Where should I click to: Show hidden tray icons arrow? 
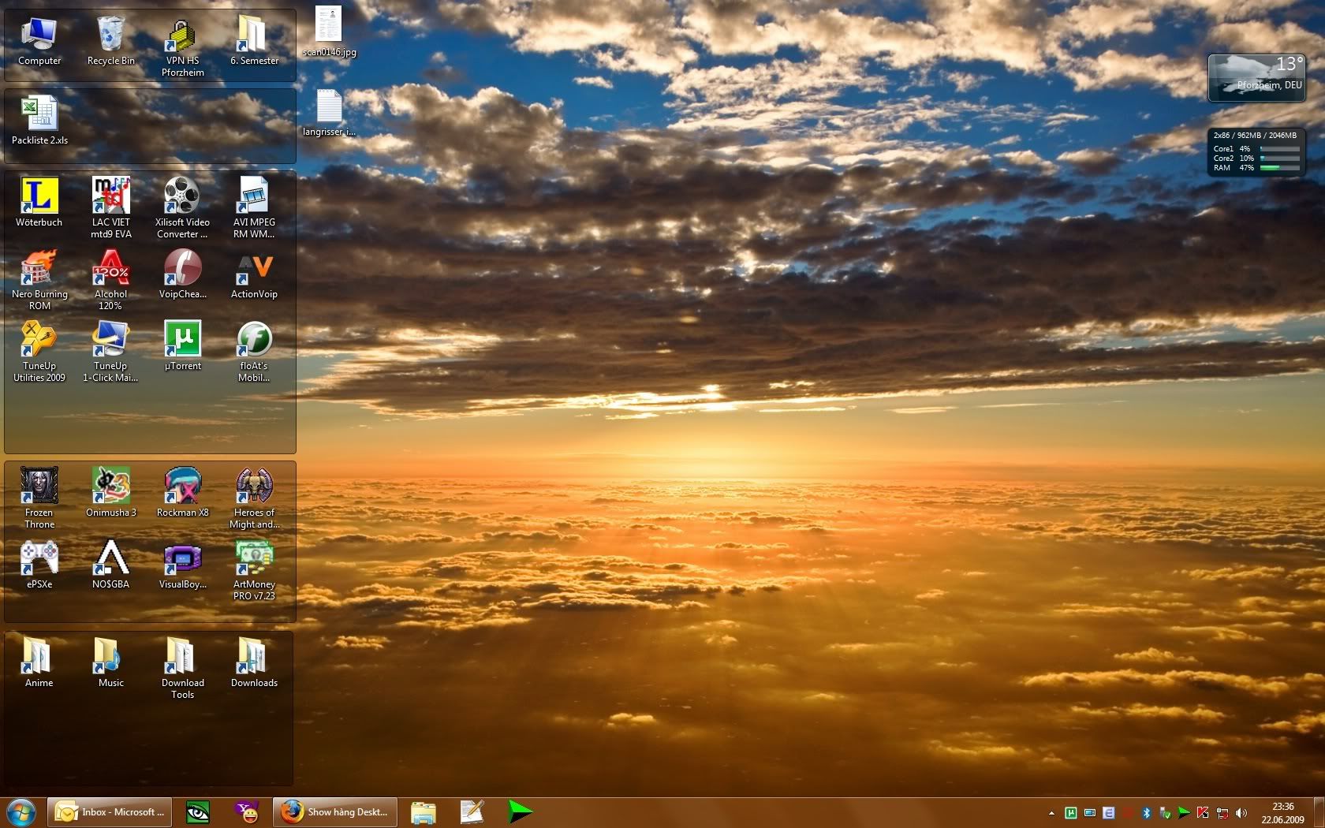[x=1051, y=813]
